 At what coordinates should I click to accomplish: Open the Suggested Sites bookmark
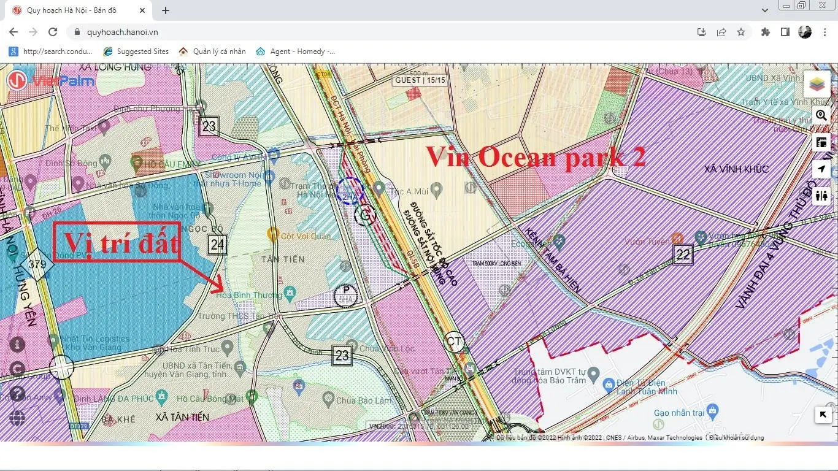136,52
